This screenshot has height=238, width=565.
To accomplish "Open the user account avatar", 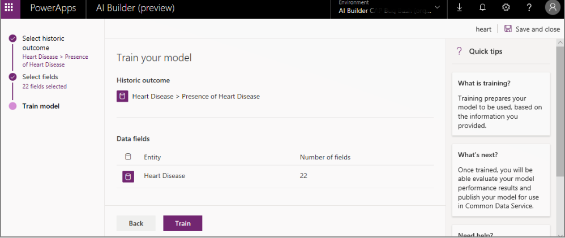I will (552, 8).
